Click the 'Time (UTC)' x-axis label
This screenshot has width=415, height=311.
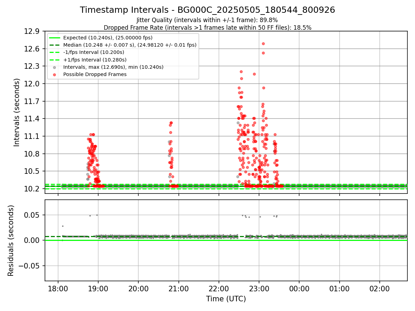[226, 299]
